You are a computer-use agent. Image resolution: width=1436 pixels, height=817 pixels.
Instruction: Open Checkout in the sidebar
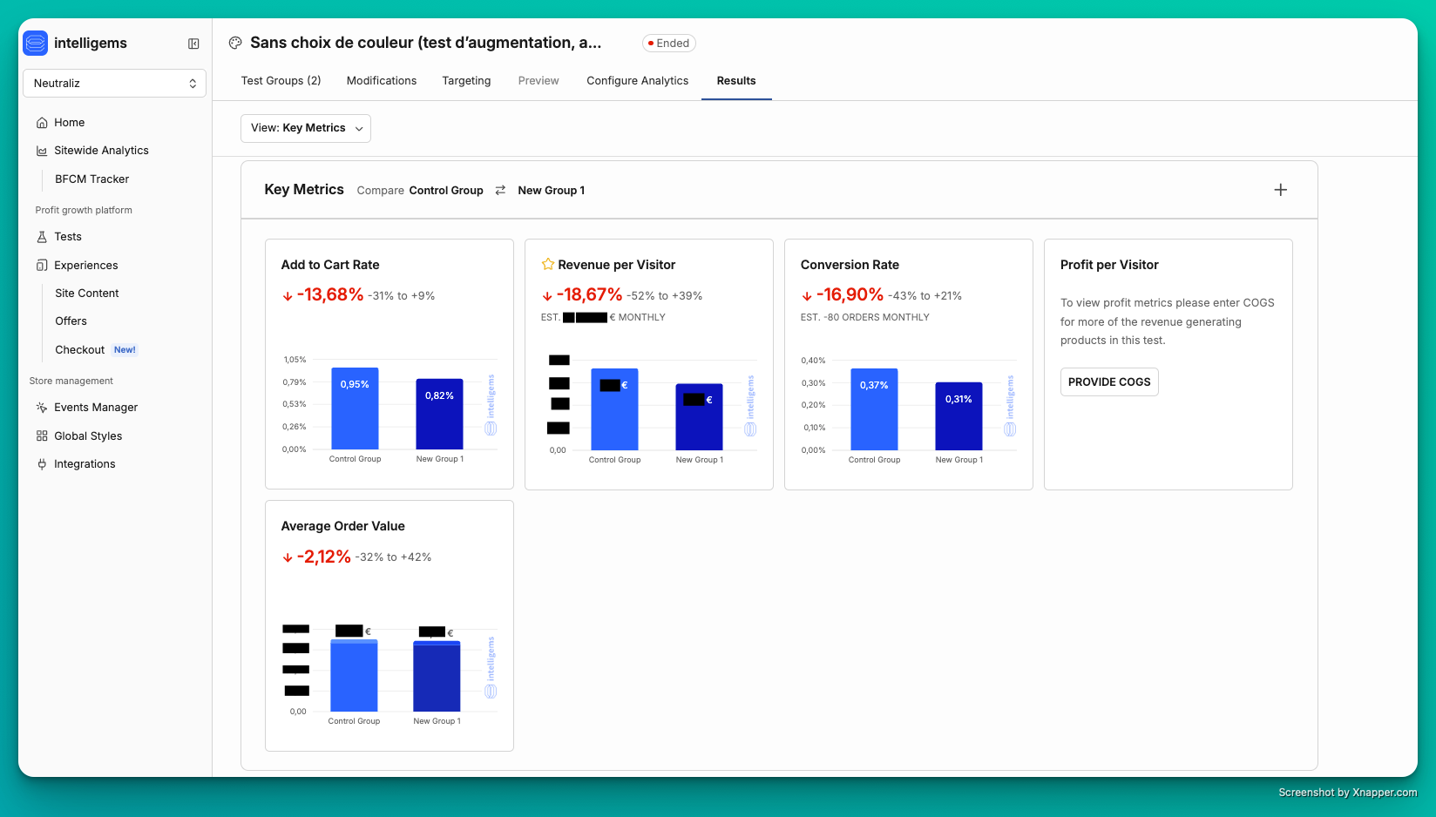[x=80, y=350]
